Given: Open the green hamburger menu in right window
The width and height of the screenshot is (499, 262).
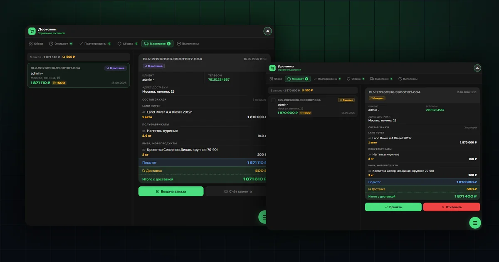Looking at the screenshot, I should pyautogui.click(x=475, y=222).
